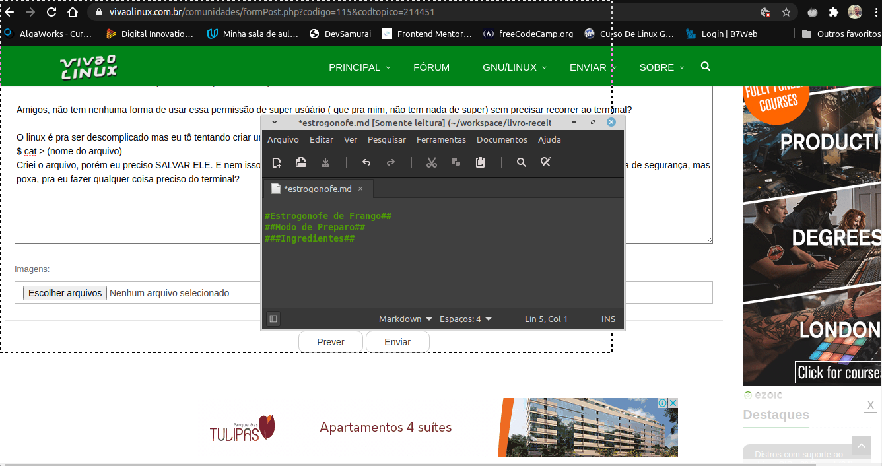Viewport: 882px width, 466px height.
Task: Open the Arquivo menu
Action: [283, 139]
